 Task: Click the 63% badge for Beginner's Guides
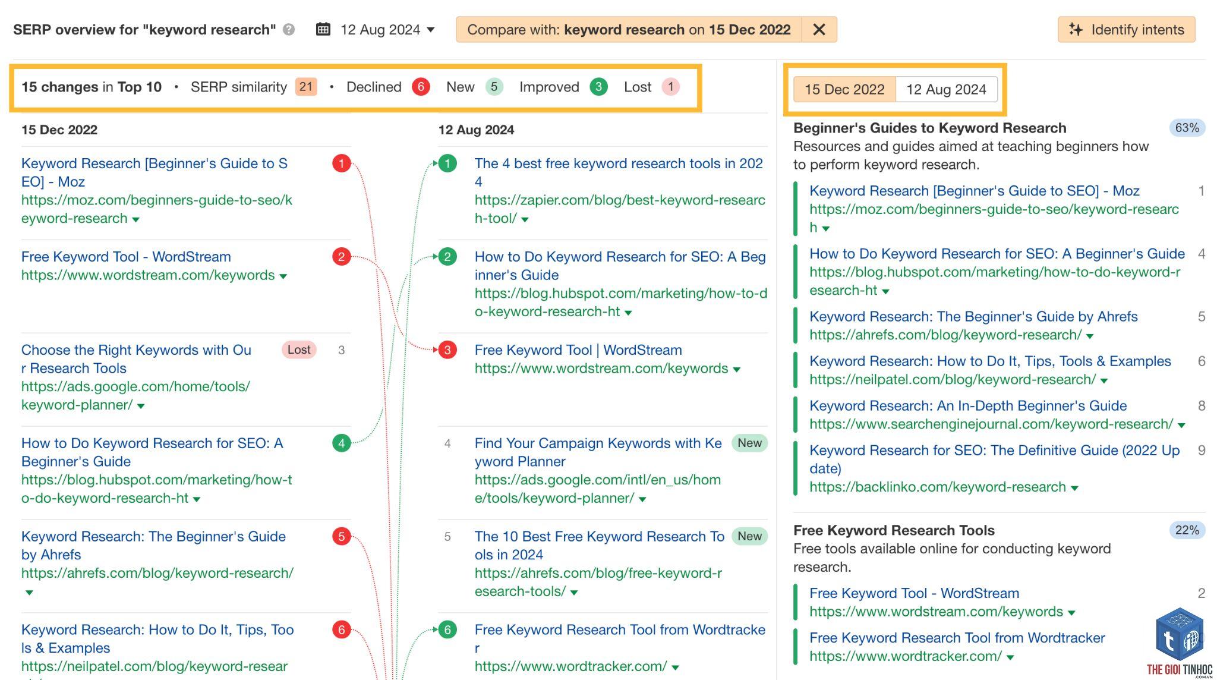pos(1187,128)
